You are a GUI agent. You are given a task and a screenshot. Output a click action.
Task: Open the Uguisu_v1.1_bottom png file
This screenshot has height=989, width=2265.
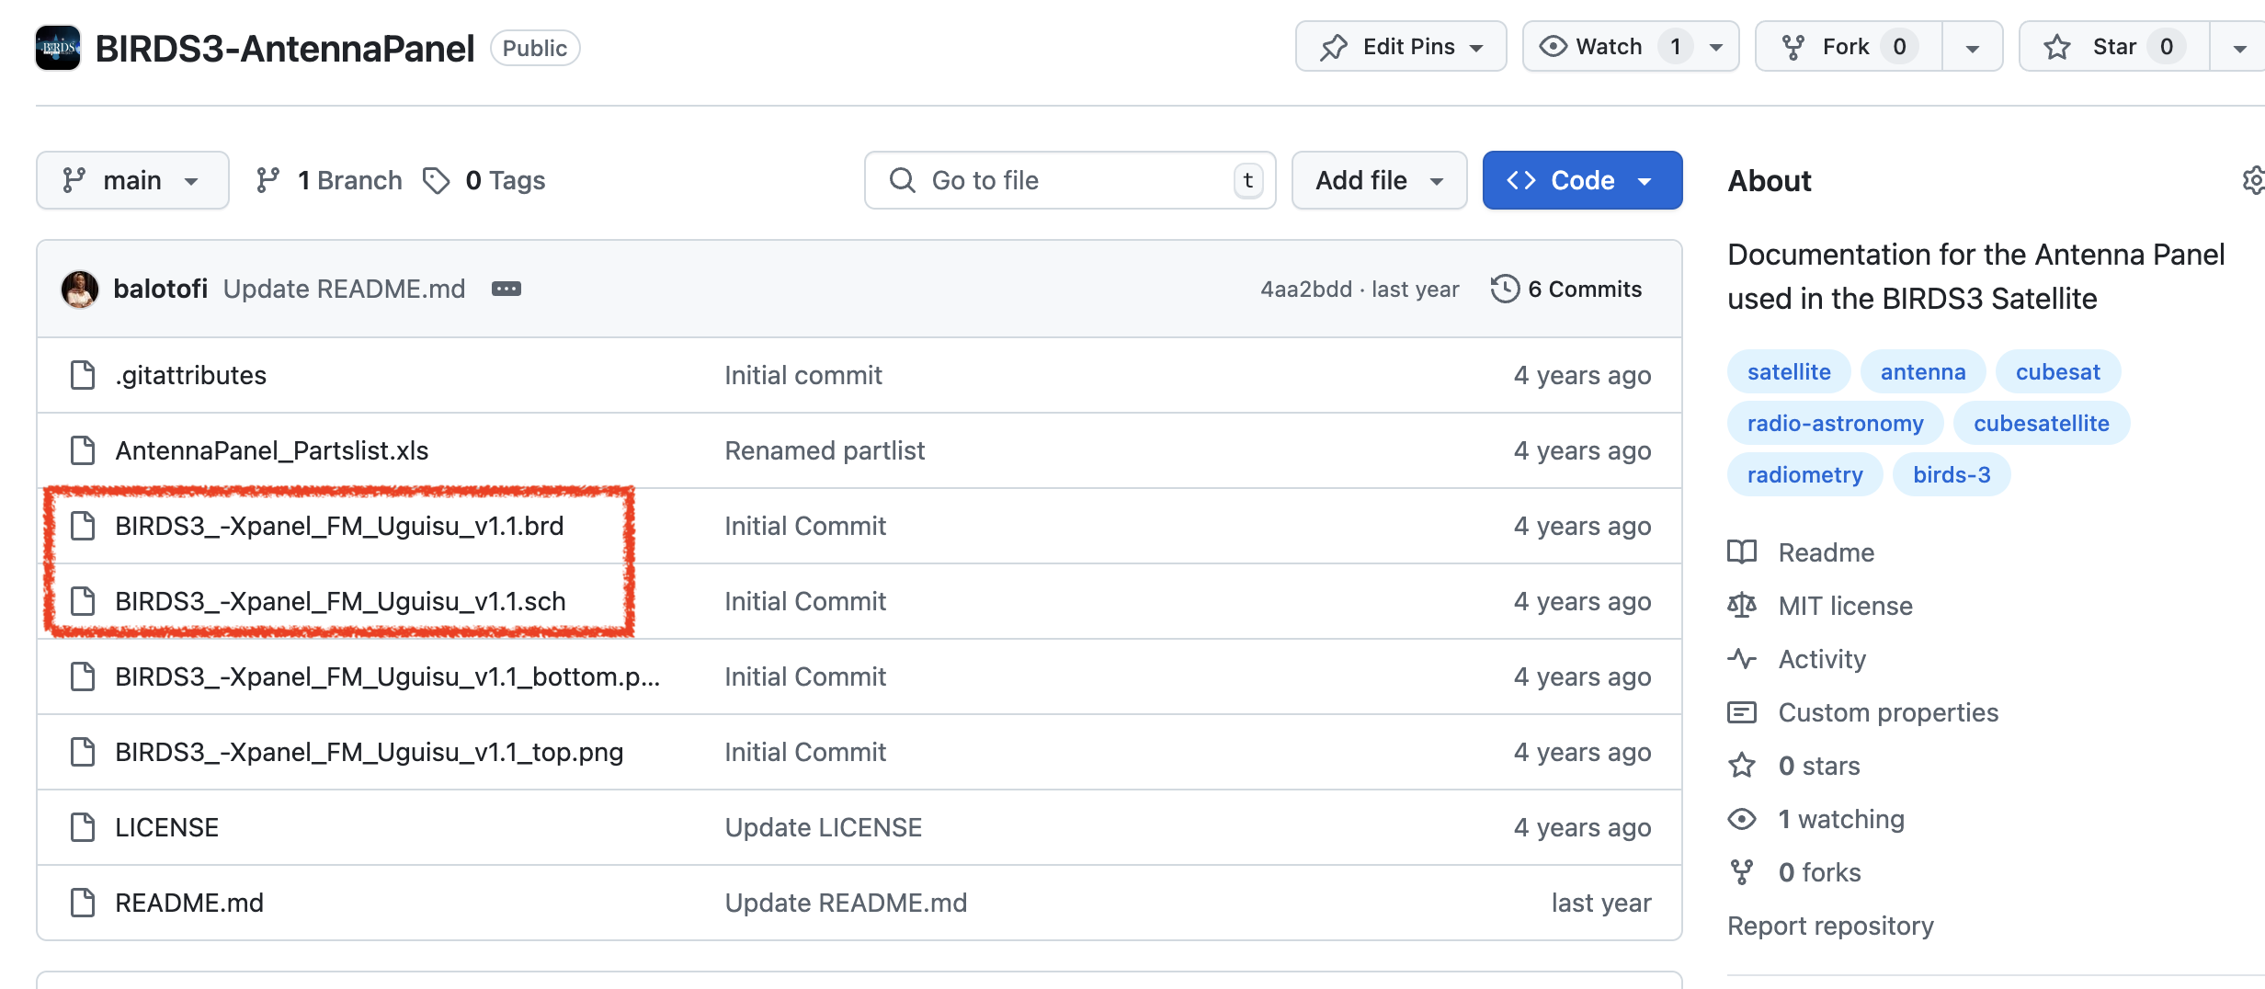tap(387, 676)
